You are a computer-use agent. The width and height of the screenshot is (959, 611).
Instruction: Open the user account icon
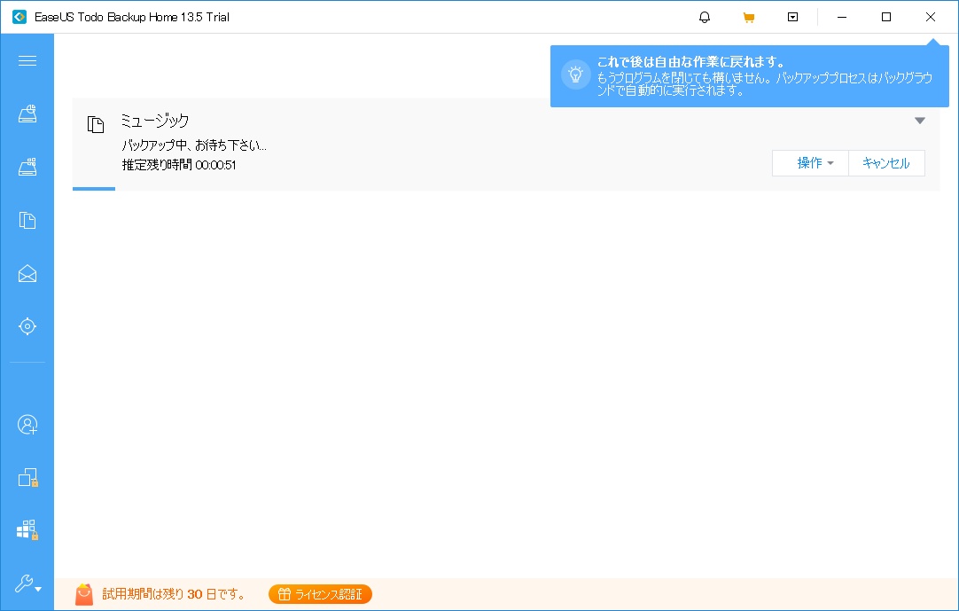coord(27,424)
